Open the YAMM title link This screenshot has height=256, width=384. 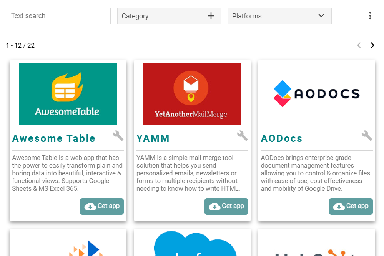click(153, 138)
